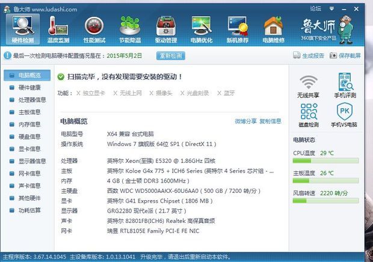
Task: Open the 新机推荐 recommendations
Action: click(238, 29)
